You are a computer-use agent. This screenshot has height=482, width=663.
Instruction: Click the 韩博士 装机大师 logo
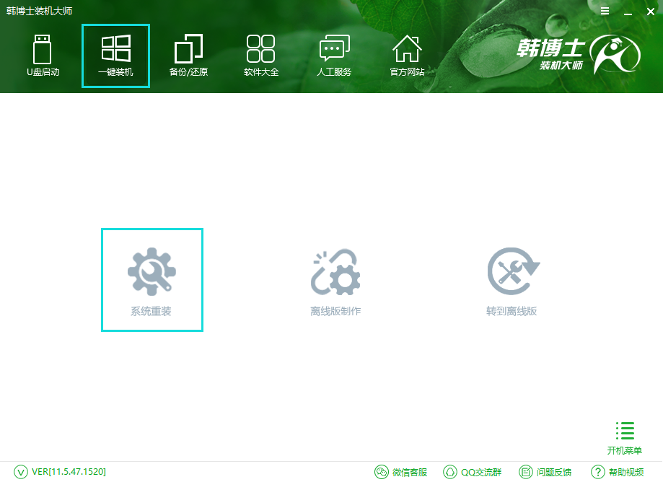579,54
